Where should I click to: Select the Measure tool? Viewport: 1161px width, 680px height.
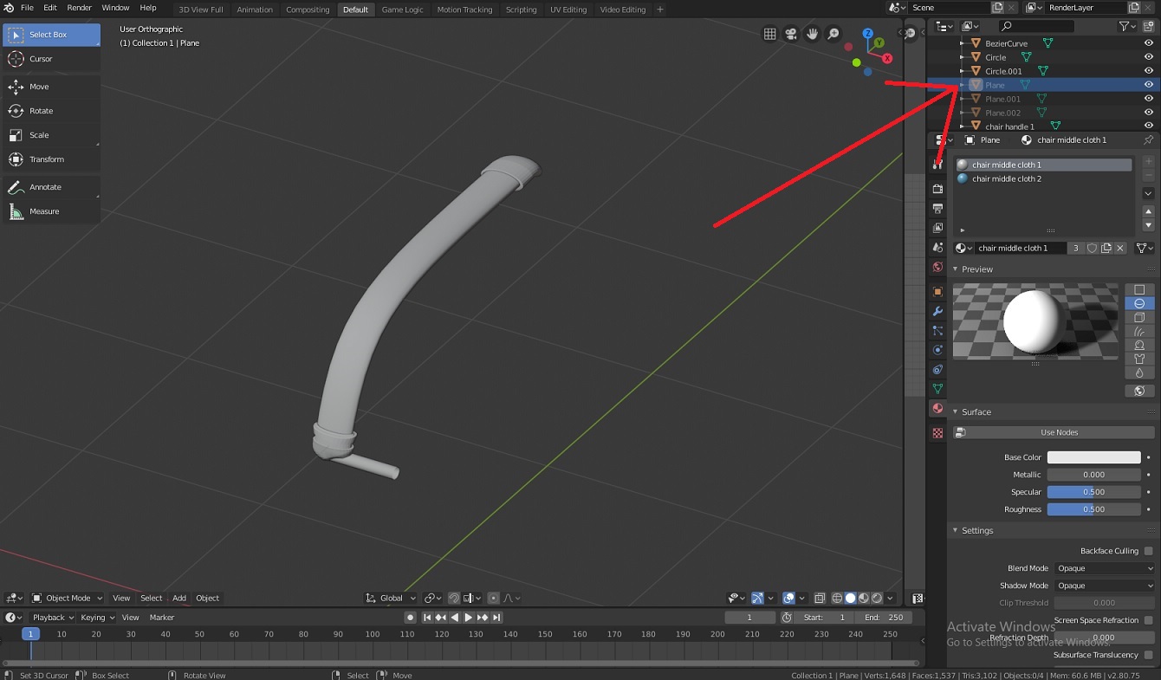51,211
